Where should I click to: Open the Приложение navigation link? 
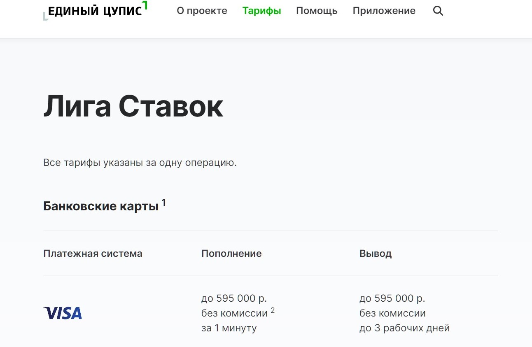pyautogui.click(x=384, y=11)
